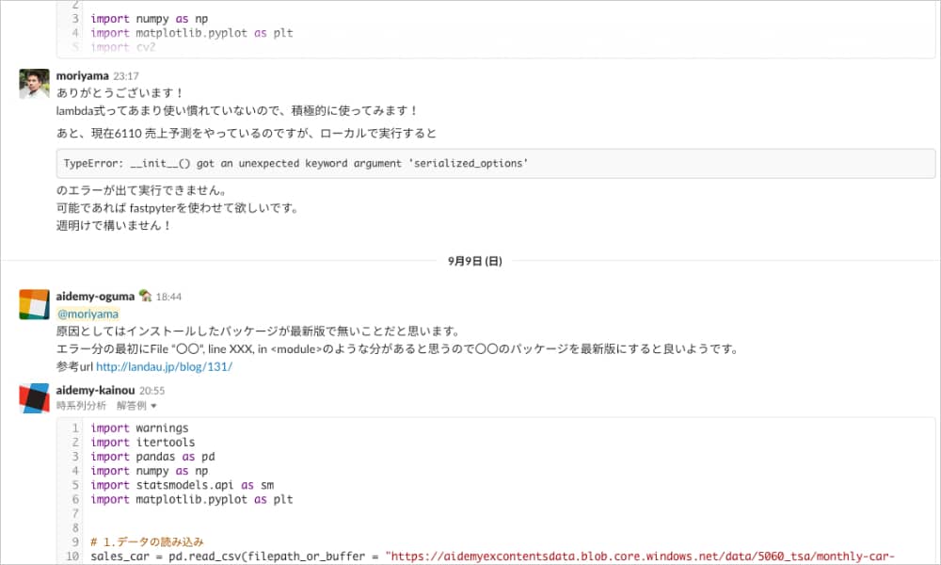Viewport: 941px width, 565px height.
Task: Click the username aidemy-kainou
Action: [x=94, y=389]
